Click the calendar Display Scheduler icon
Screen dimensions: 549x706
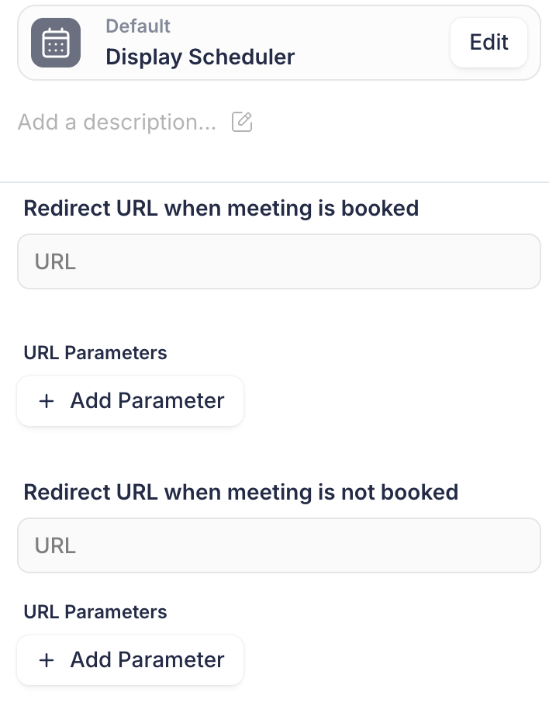56,43
